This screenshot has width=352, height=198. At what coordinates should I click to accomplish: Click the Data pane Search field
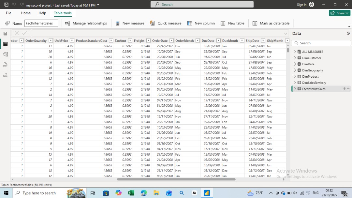321,43
